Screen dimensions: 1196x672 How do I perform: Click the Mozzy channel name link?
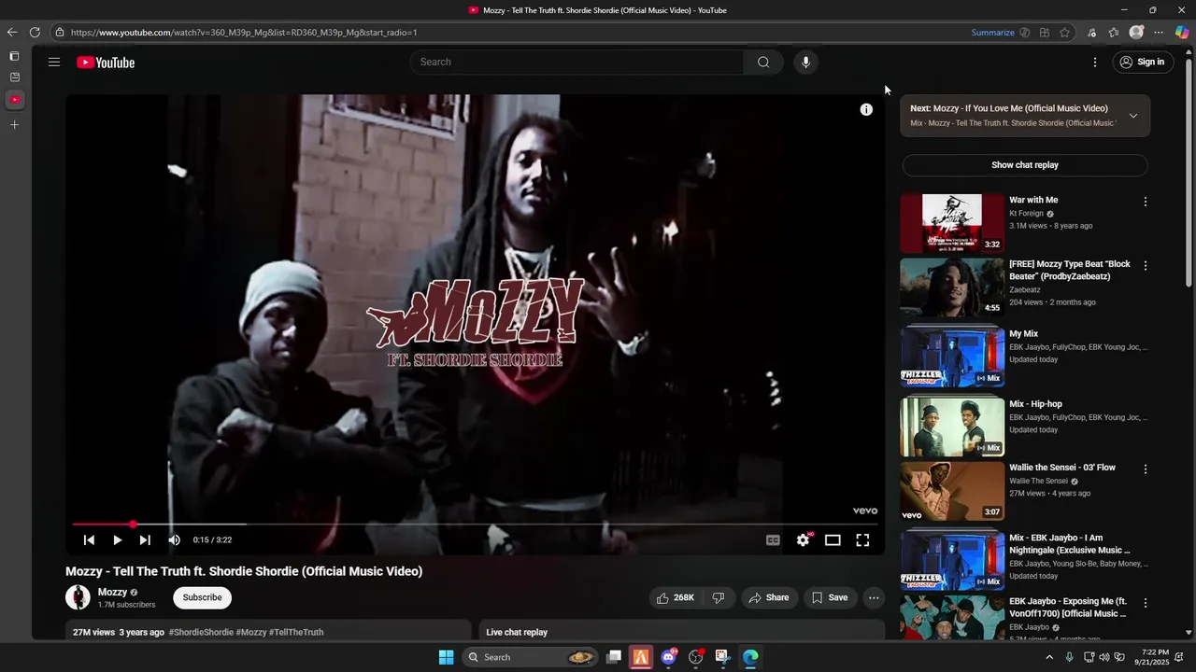112,592
